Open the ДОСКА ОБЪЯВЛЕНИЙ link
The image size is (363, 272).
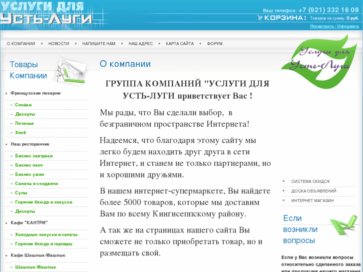314,191
